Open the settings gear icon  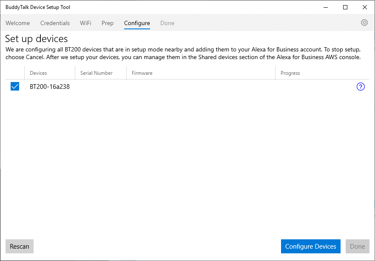[364, 23]
